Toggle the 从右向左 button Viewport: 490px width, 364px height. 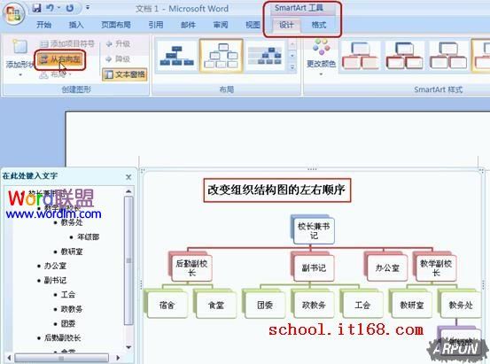coord(60,59)
